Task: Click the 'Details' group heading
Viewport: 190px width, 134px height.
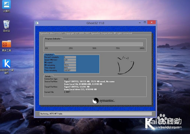Action: [x=48, y=76]
